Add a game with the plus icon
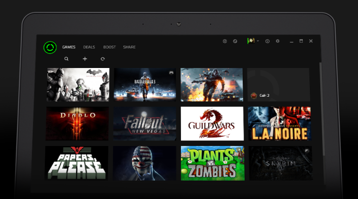Image resolution: width=358 pixels, height=199 pixels. (85, 59)
